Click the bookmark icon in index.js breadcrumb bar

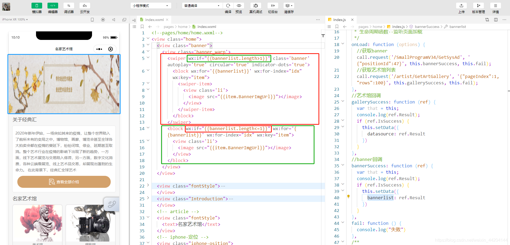click(337, 27)
